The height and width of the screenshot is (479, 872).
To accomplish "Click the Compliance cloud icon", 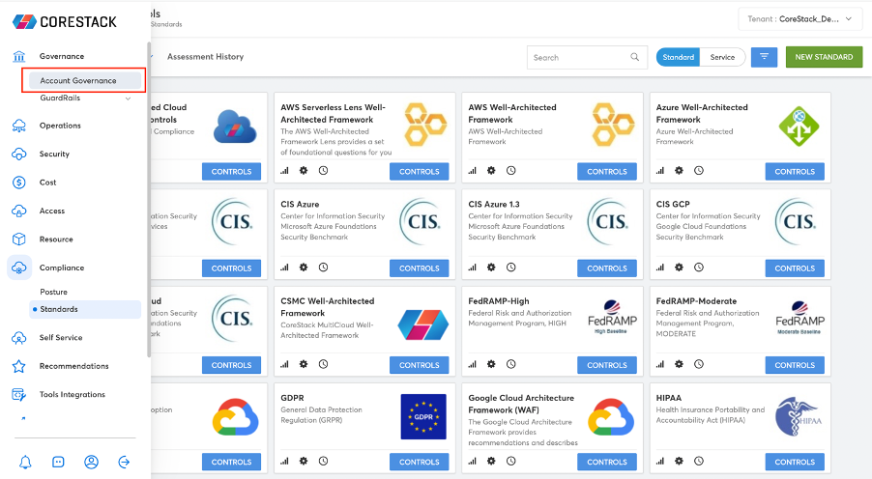I will pyautogui.click(x=19, y=268).
